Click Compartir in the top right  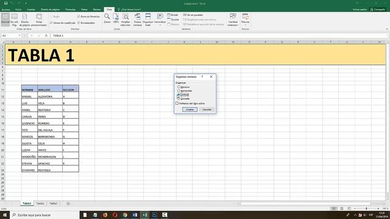[x=378, y=10]
